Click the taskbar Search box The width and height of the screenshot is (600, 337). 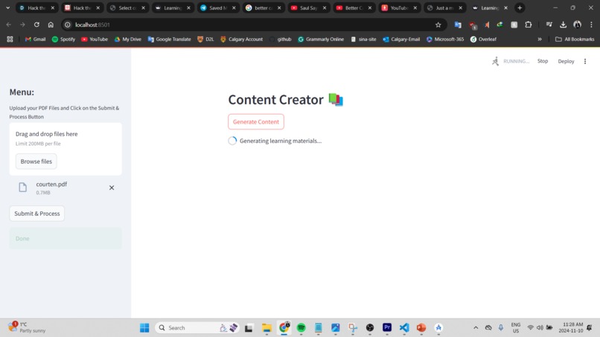pos(197,328)
